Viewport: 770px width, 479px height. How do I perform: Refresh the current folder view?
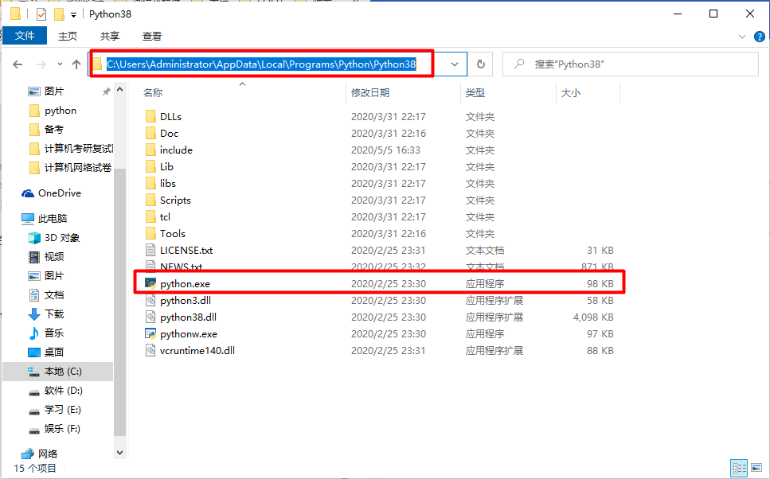coord(481,64)
